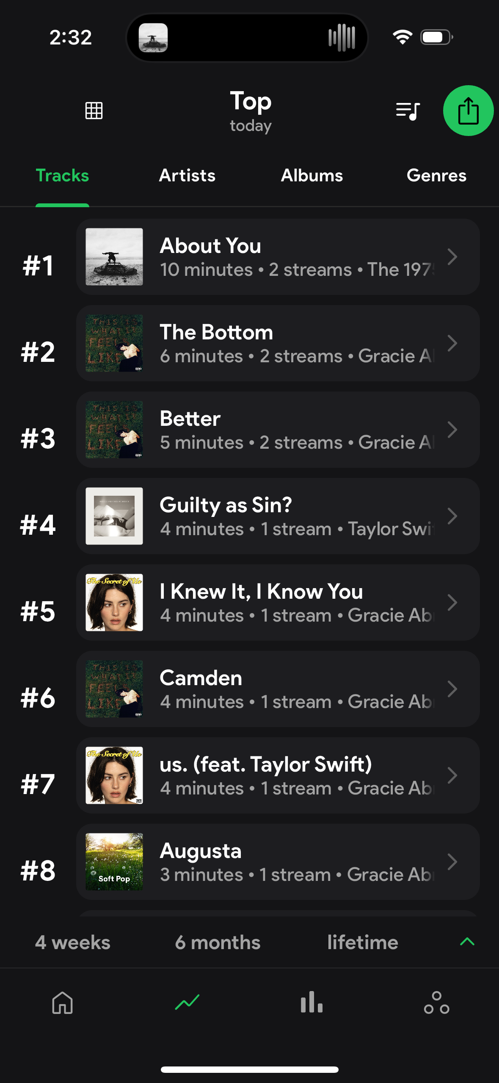
Task: Tap the green share button
Action: (x=468, y=111)
